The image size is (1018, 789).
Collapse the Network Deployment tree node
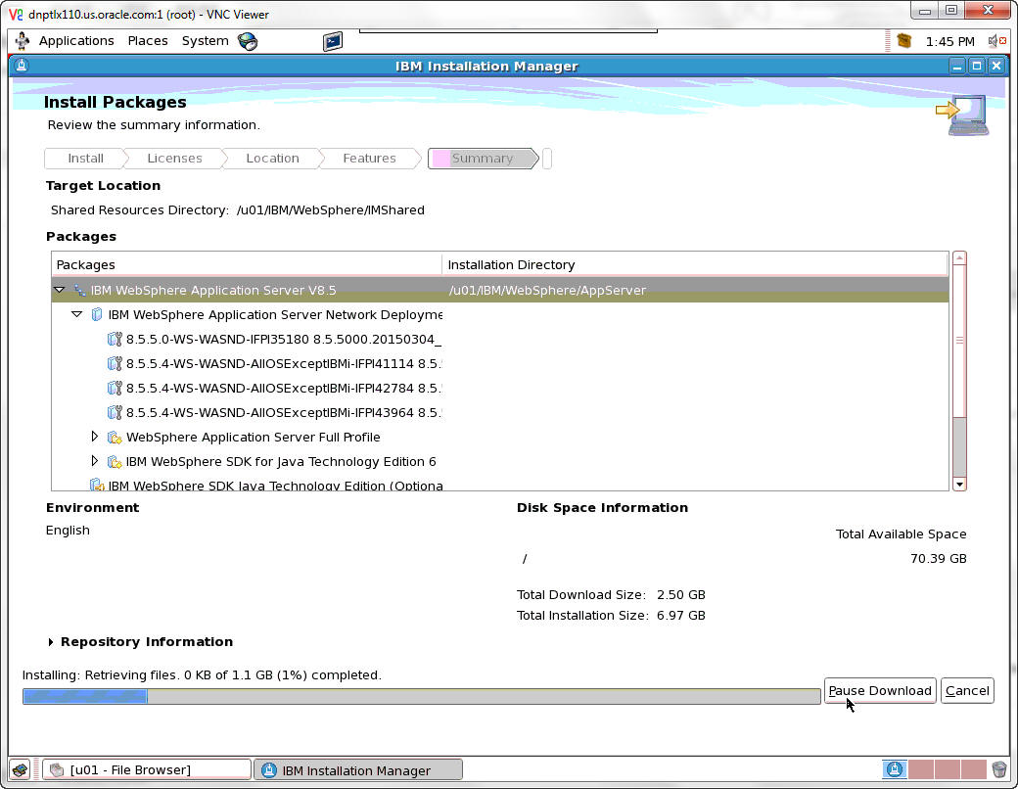point(76,314)
